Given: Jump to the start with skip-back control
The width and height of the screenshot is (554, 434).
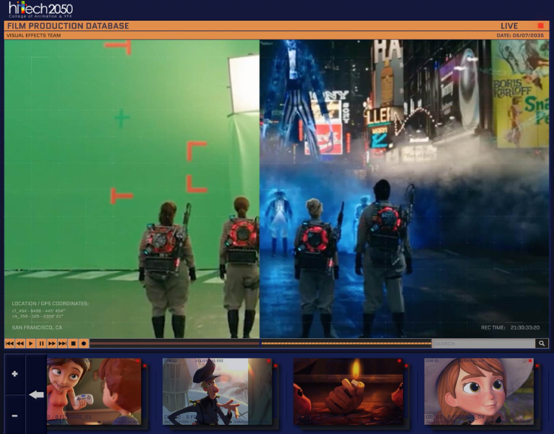Looking at the screenshot, I should [x=10, y=343].
